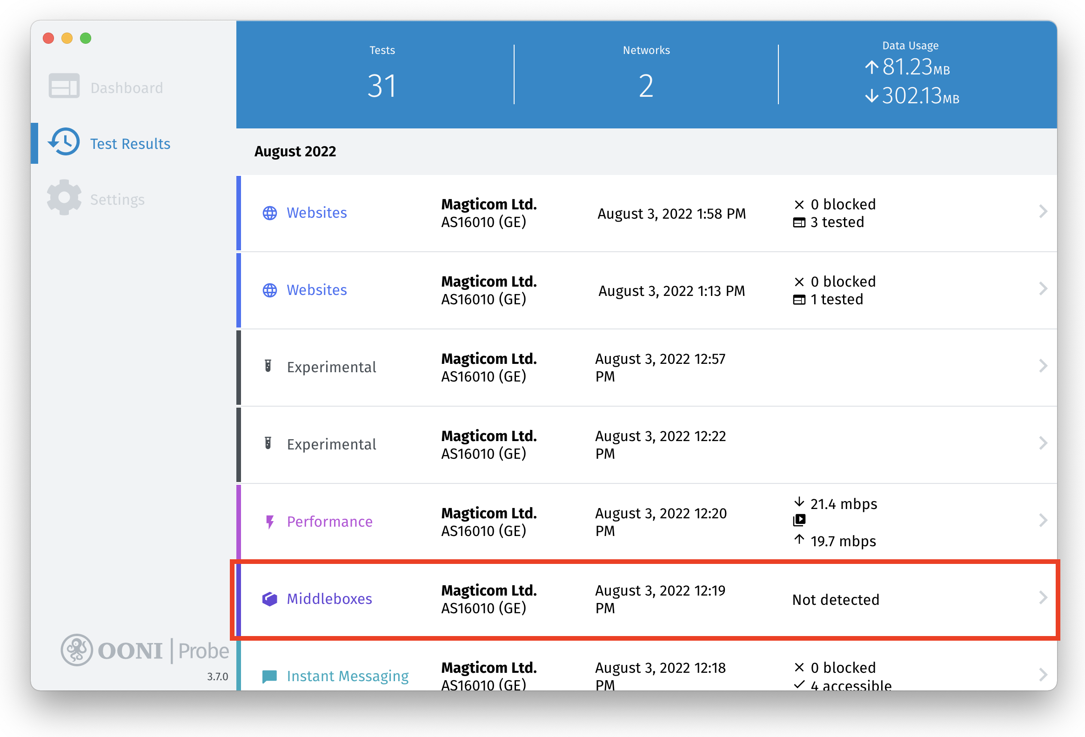
Task: Click the Test Results history clock icon
Action: pos(64,142)
